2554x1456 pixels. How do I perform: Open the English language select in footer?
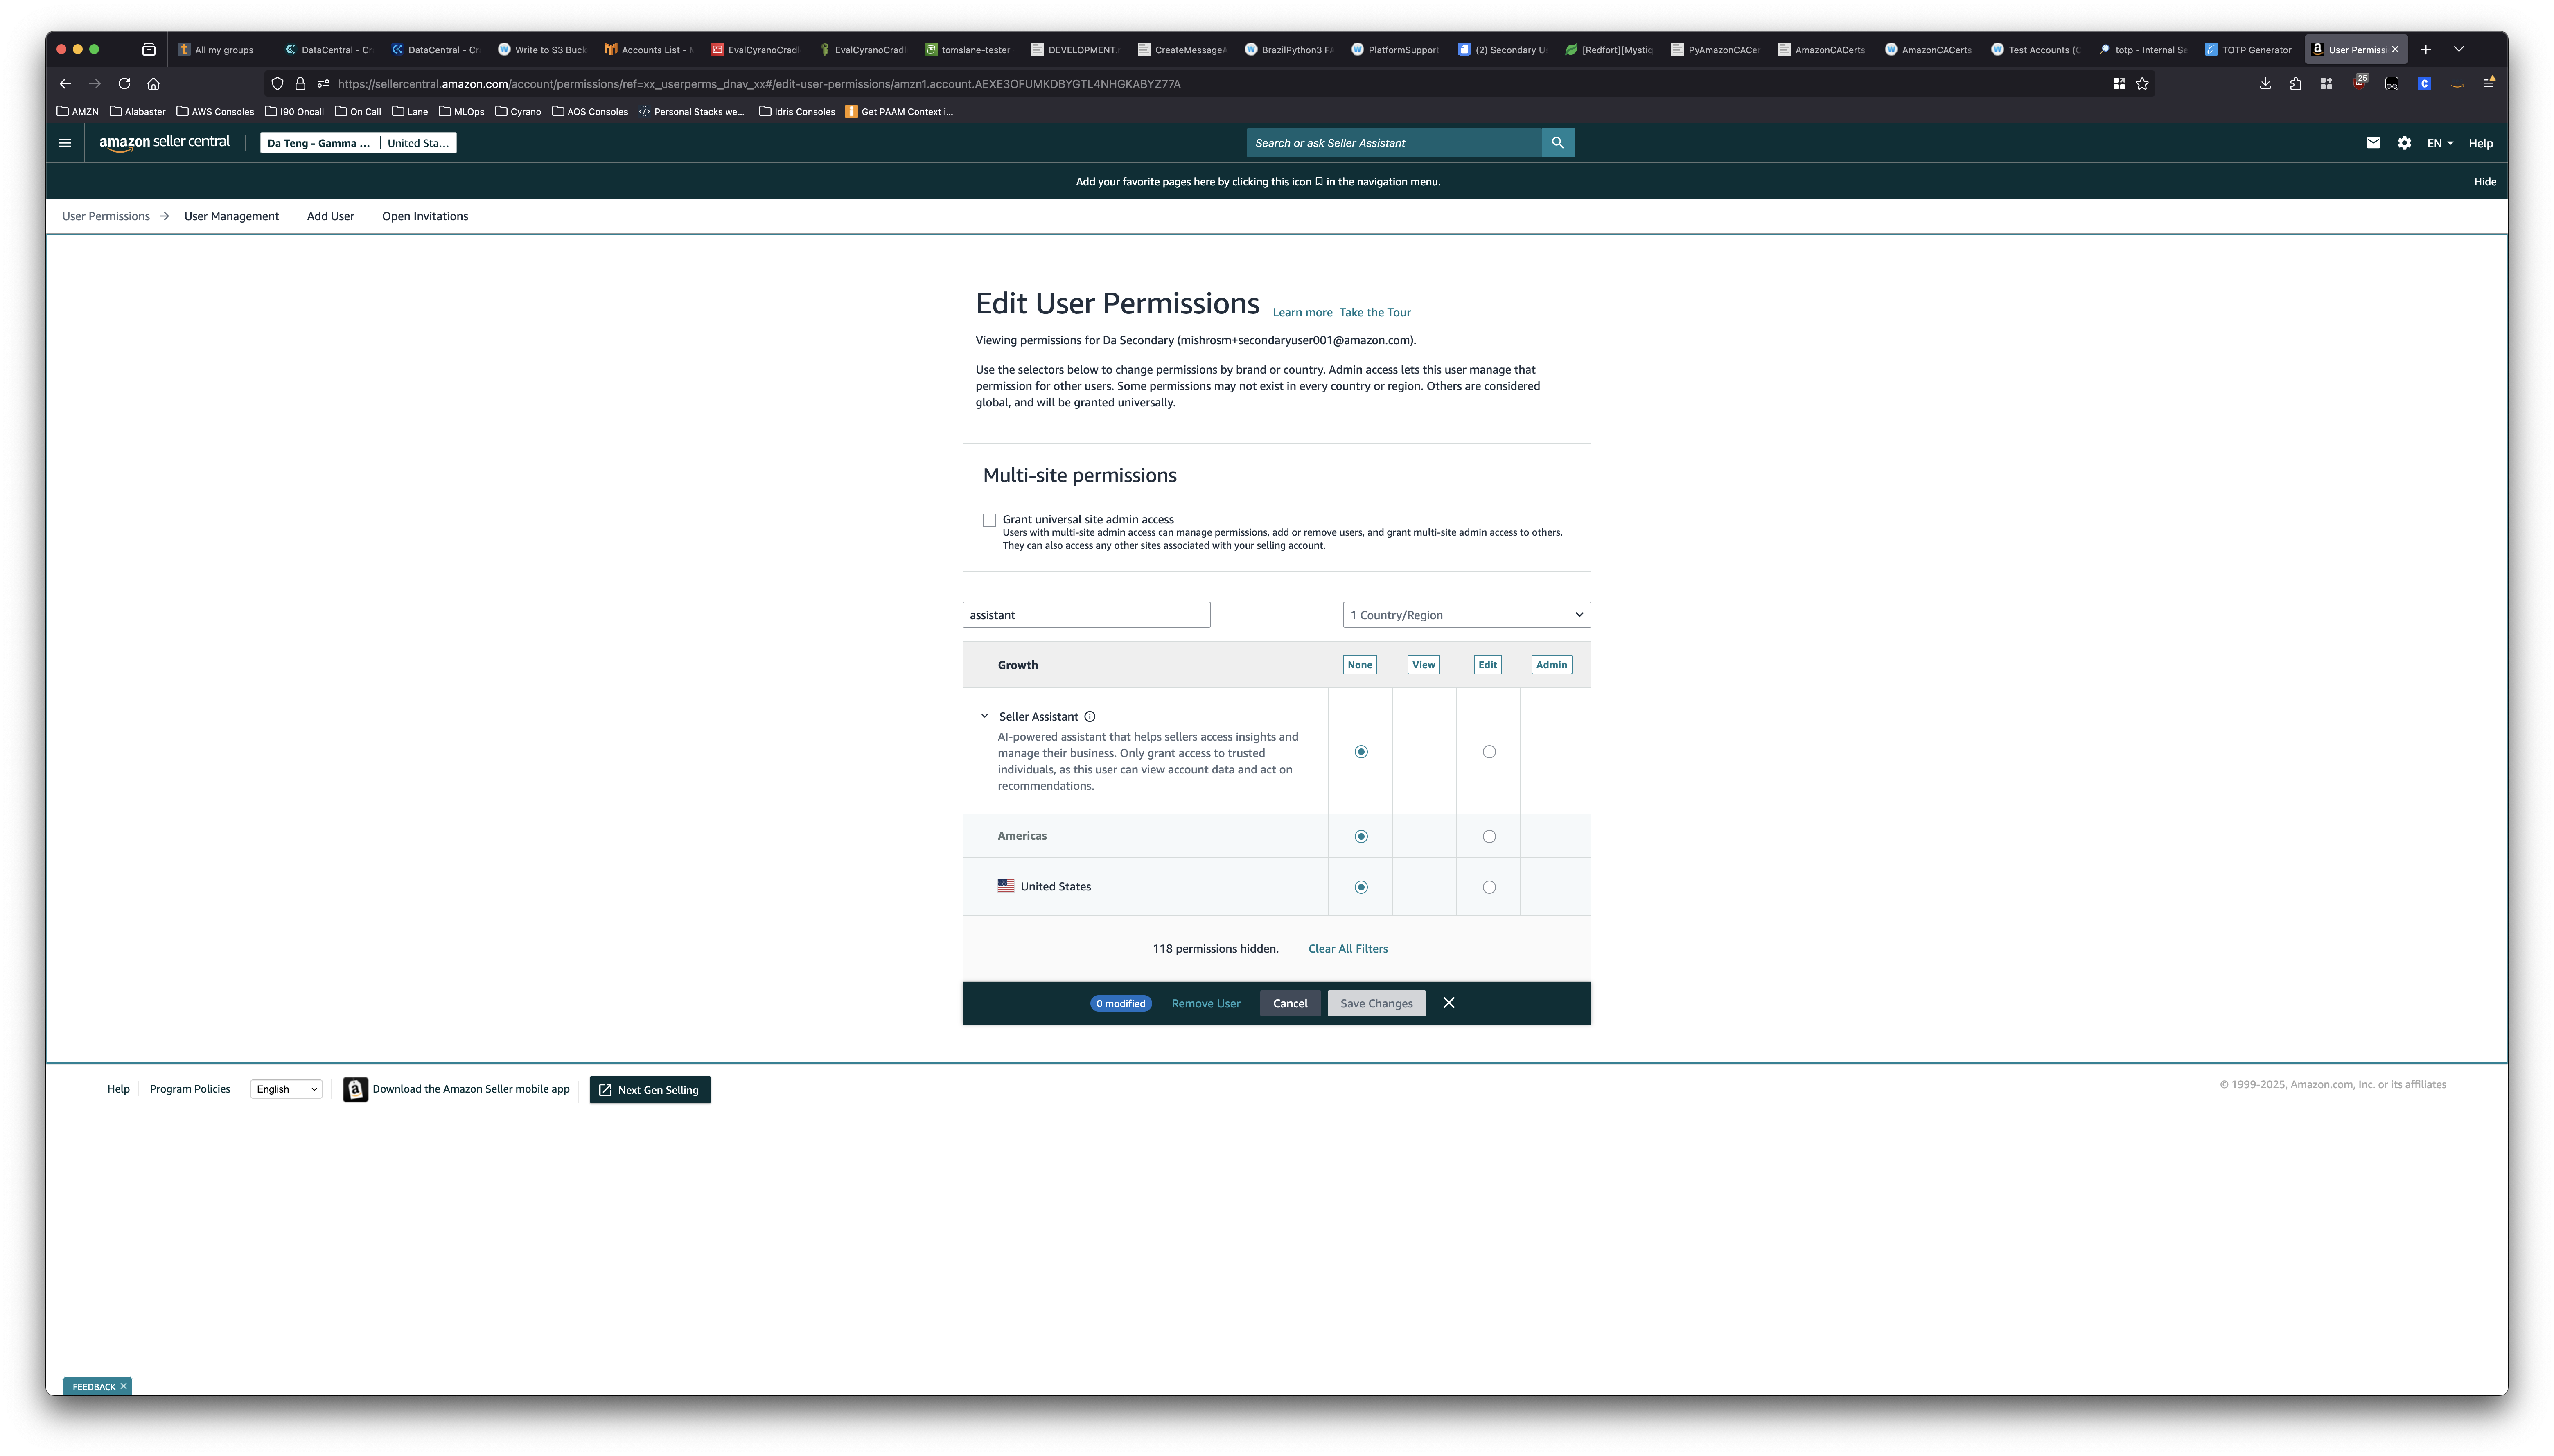click(286, 1089)
